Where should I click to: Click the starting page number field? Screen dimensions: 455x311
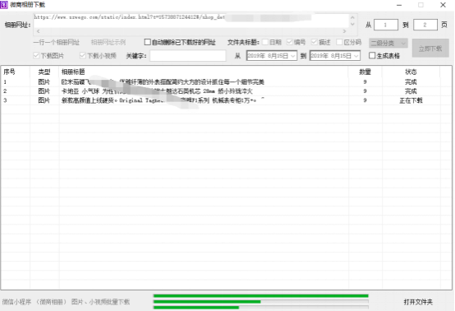pyautogui.click(x=386, y=25)
